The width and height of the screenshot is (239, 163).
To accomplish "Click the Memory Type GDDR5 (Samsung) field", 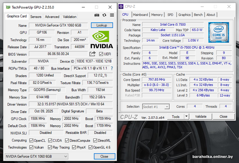I will point(47,90).
